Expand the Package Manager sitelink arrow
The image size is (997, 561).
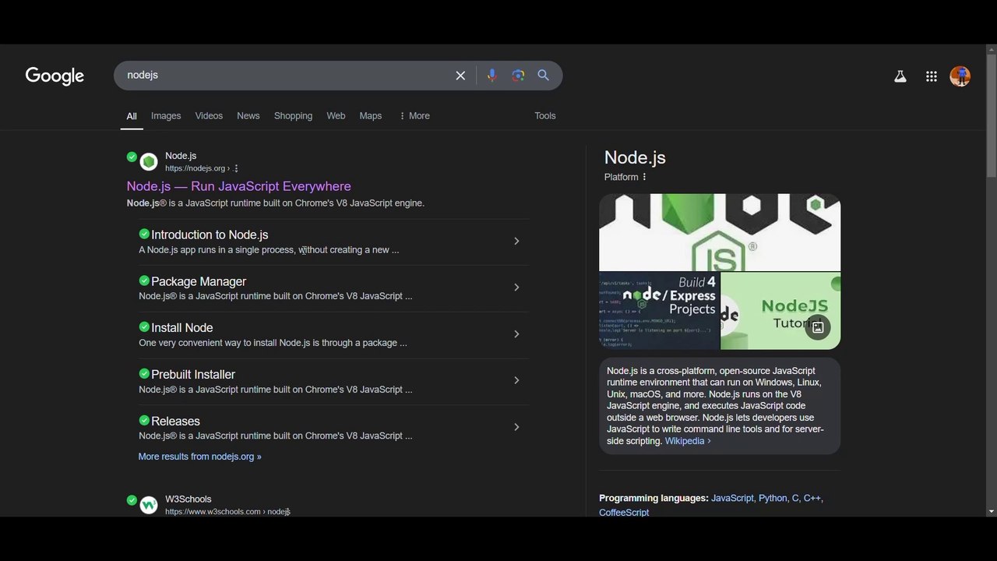pyautogui.click(x=516, y=288)
